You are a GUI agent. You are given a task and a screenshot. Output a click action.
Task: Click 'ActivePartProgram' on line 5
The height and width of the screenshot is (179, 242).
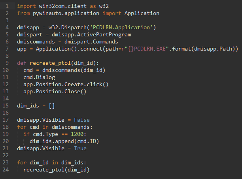point(104,35)
